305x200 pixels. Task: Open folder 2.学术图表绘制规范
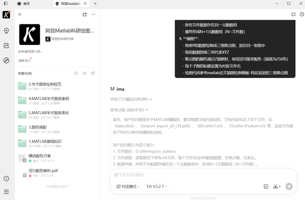point(57,86)
